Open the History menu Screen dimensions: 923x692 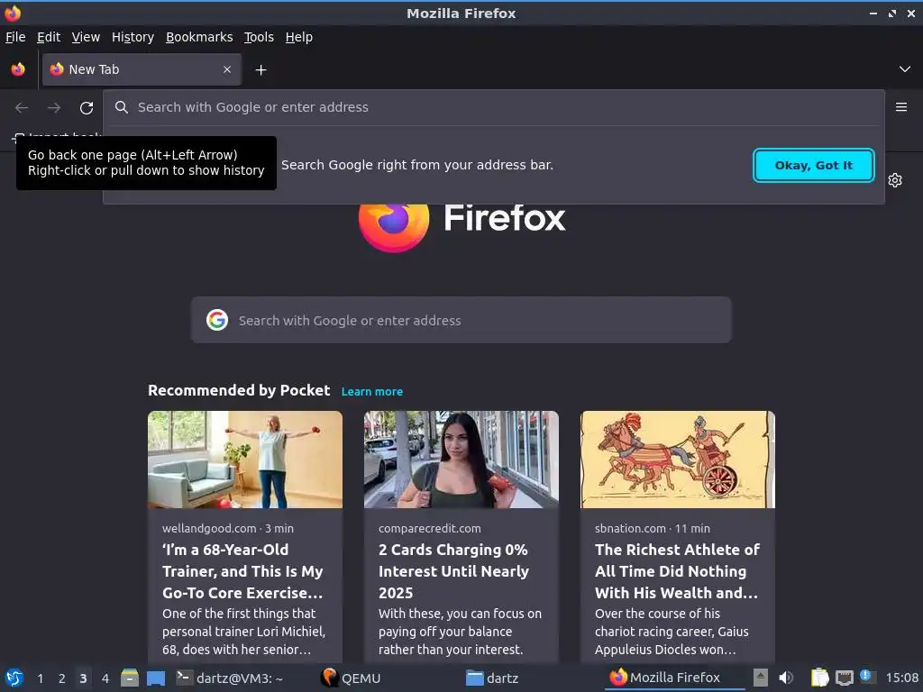133,37
